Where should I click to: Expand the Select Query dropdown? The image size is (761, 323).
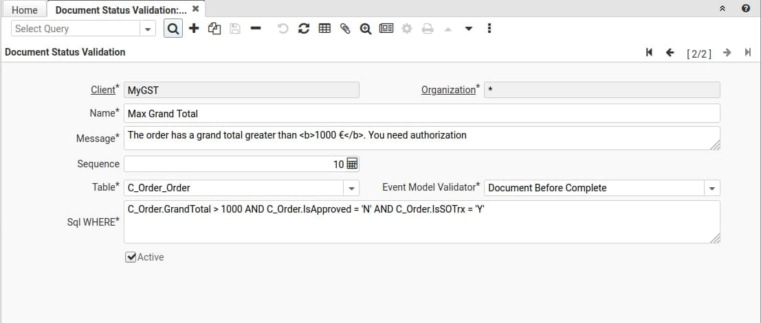pos(148,29)
